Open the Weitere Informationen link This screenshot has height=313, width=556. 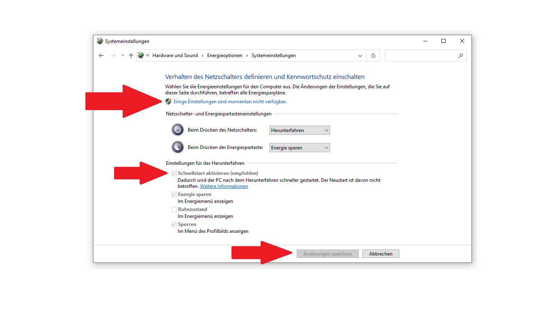click(x=224, y=186)
